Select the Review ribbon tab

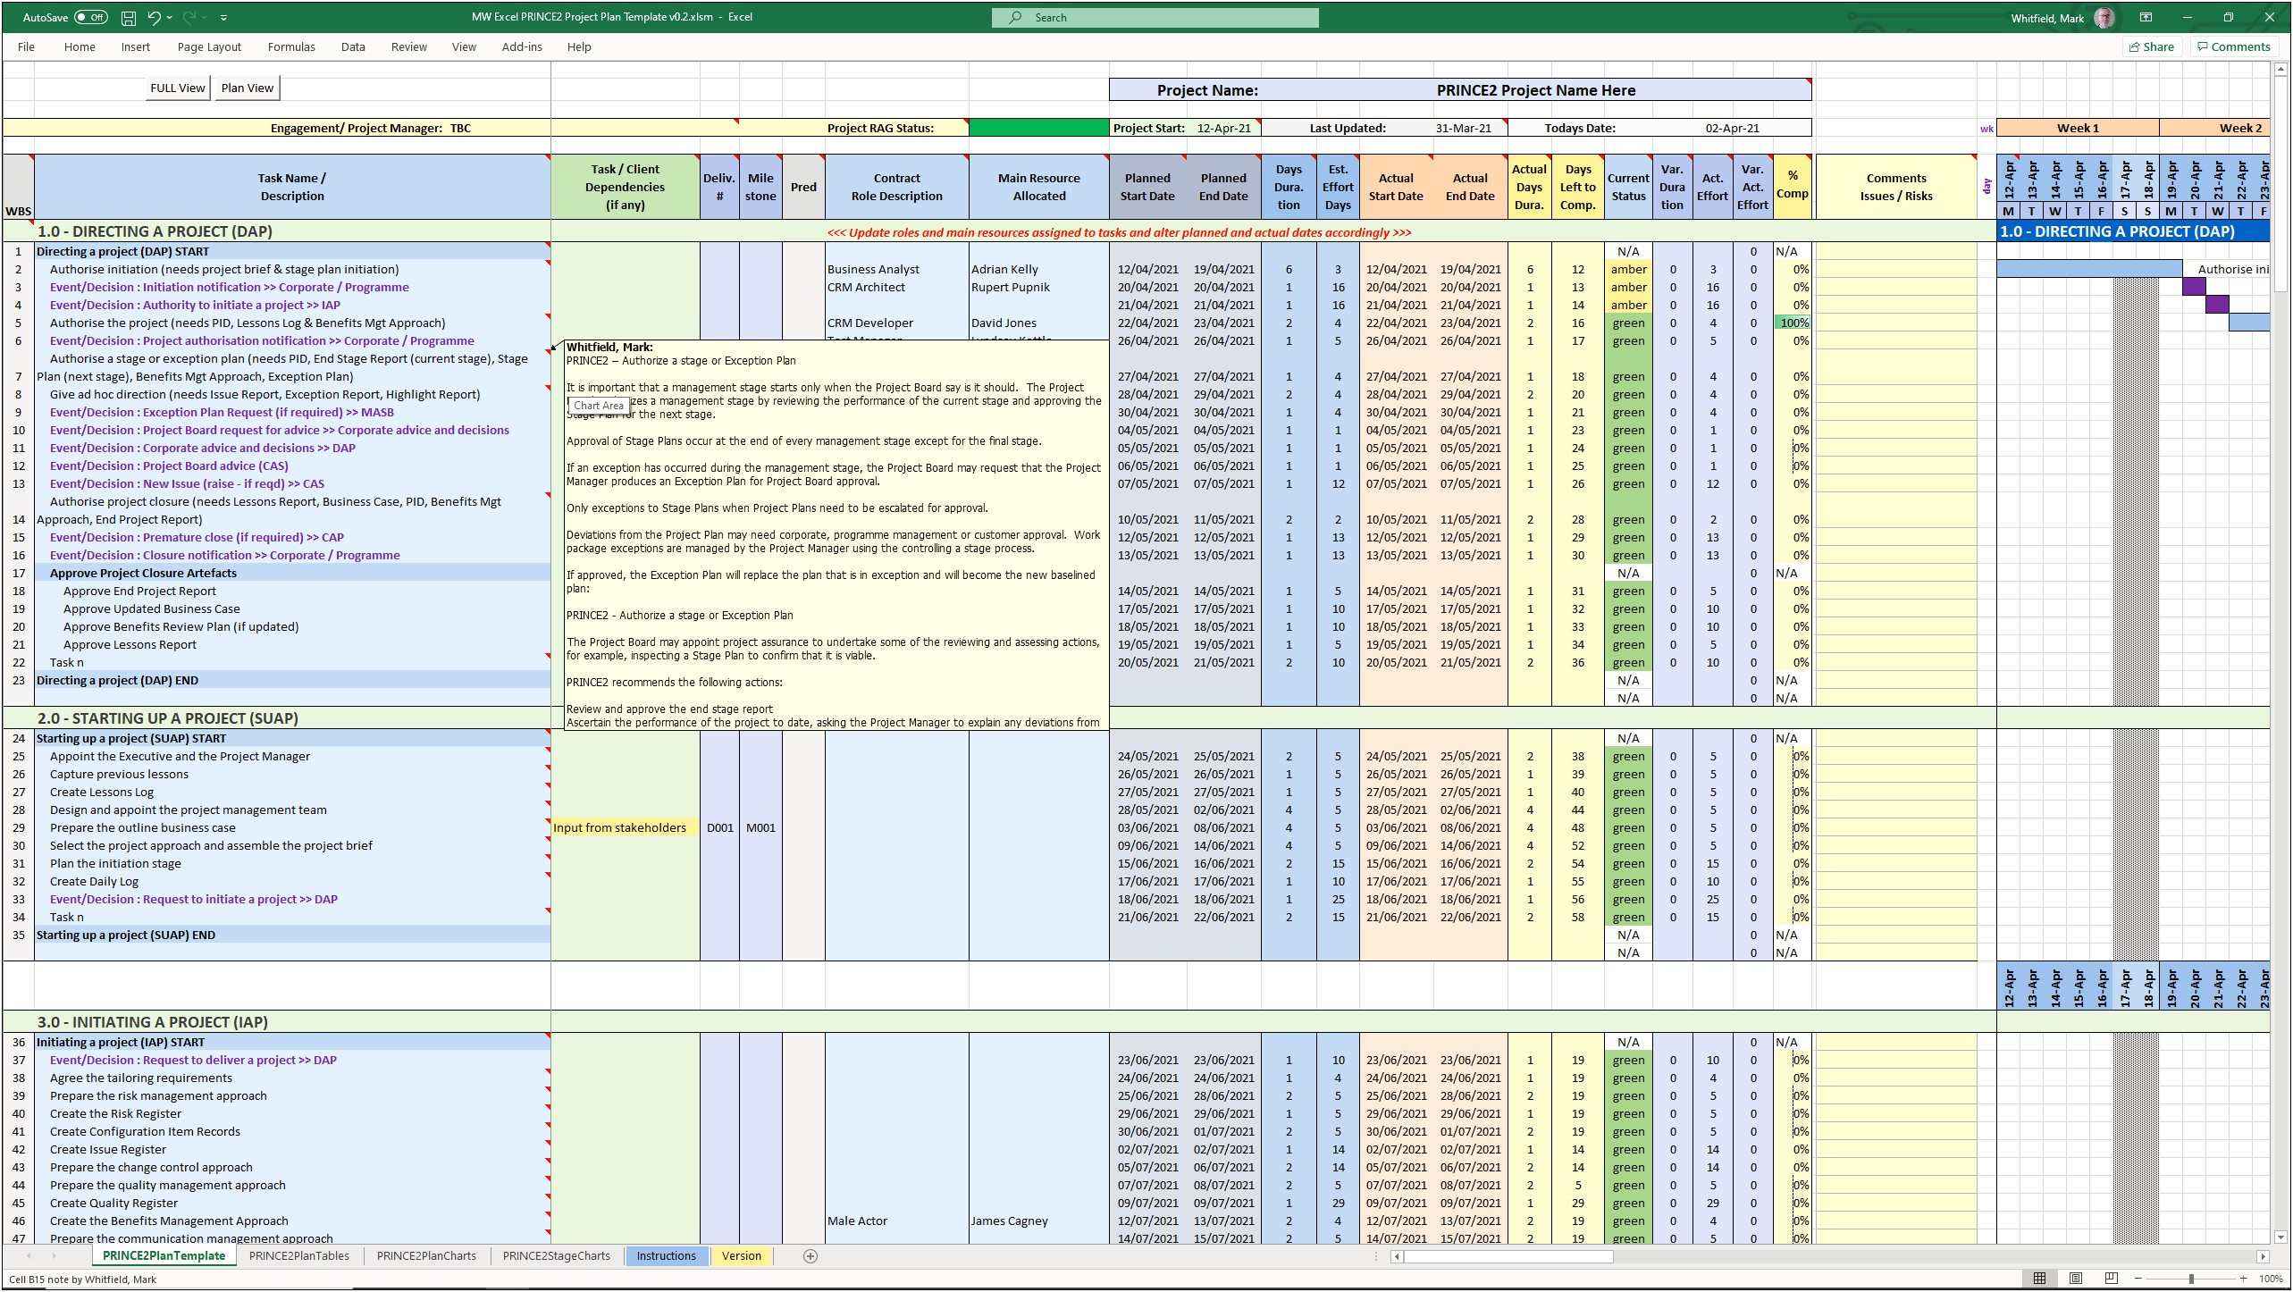tap(408, 46)
